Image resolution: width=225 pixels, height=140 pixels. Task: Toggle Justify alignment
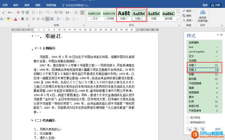pyautogui.click(x=47, y=19)
